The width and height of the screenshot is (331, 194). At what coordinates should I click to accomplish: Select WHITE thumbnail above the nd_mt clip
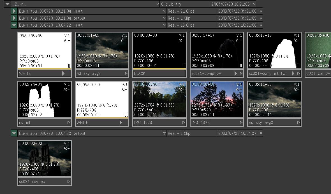click(45, 50)
